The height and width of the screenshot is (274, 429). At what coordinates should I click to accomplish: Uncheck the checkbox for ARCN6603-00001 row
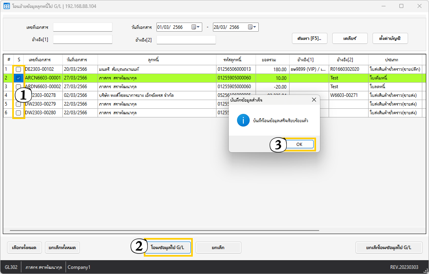(x=19, y=78)
